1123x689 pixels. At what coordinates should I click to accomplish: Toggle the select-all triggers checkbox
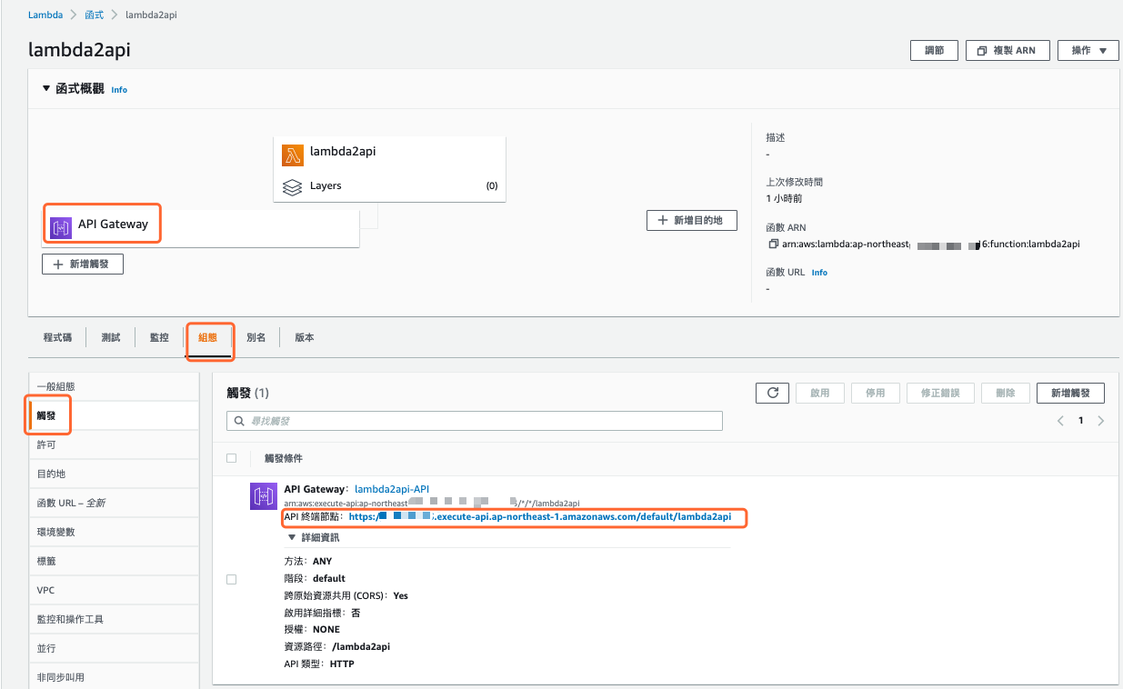(x=231, y=458)
